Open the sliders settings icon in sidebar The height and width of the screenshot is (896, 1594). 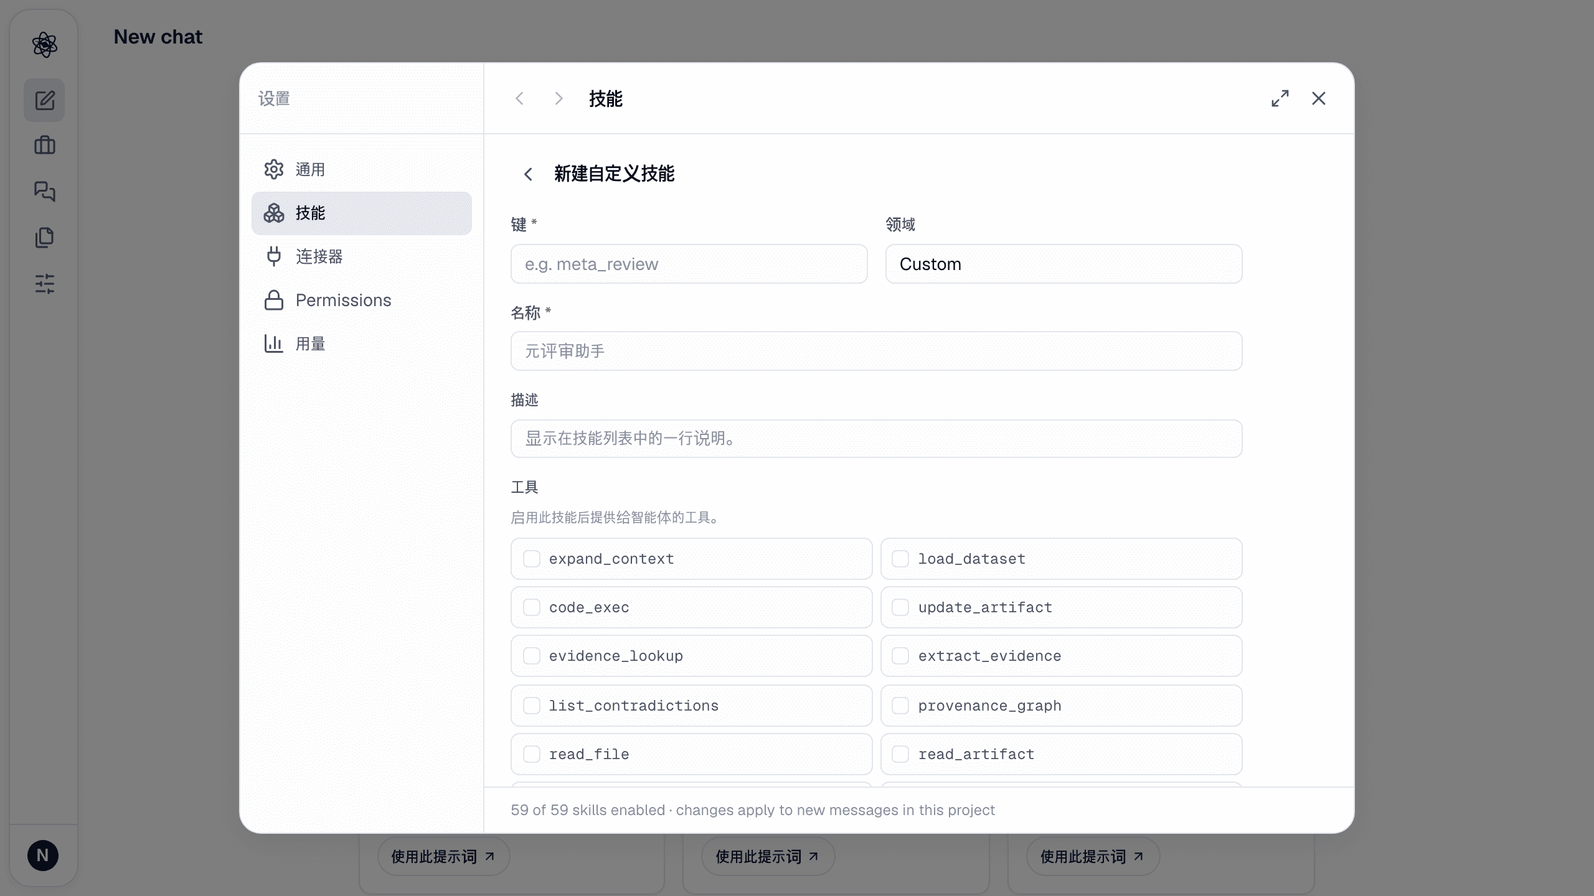click(44, 284)
